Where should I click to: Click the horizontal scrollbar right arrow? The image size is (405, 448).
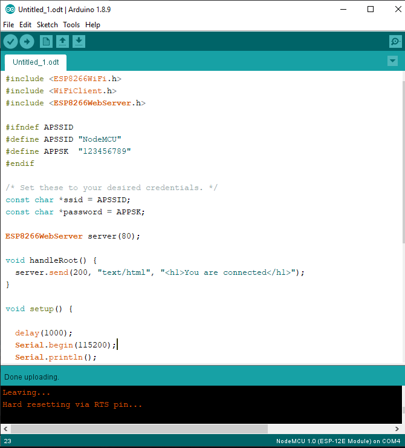[x=397, y=429]
